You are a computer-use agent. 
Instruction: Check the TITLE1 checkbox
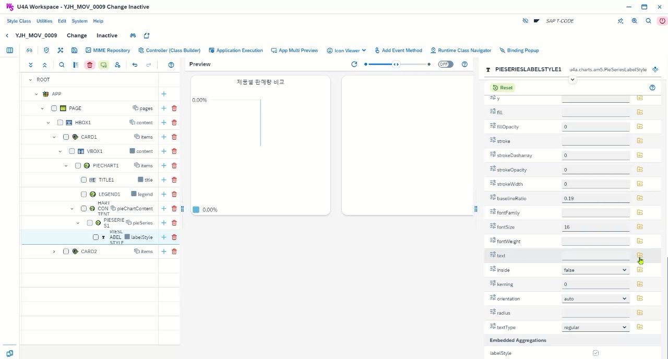pos(83,179)
